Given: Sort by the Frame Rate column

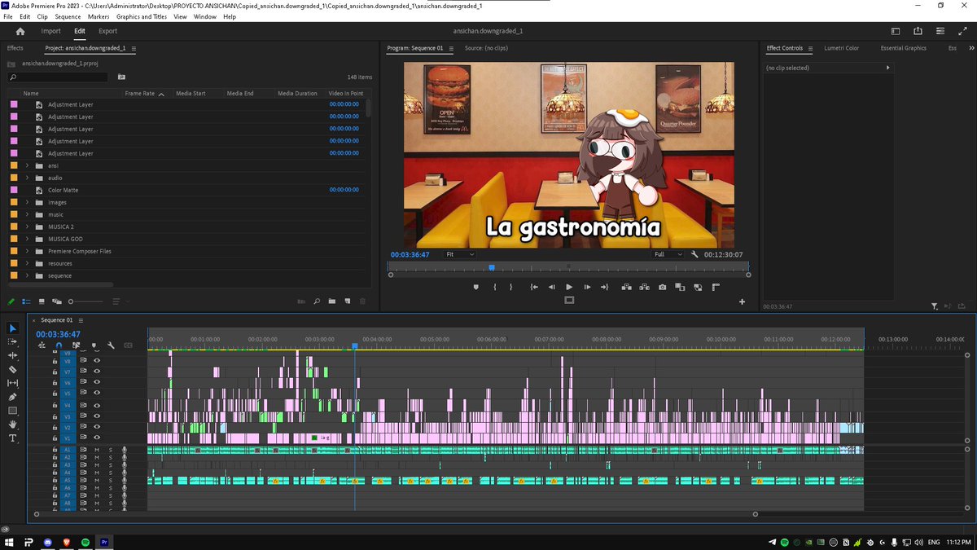Looking at the screenshot, I should (139, 93).
